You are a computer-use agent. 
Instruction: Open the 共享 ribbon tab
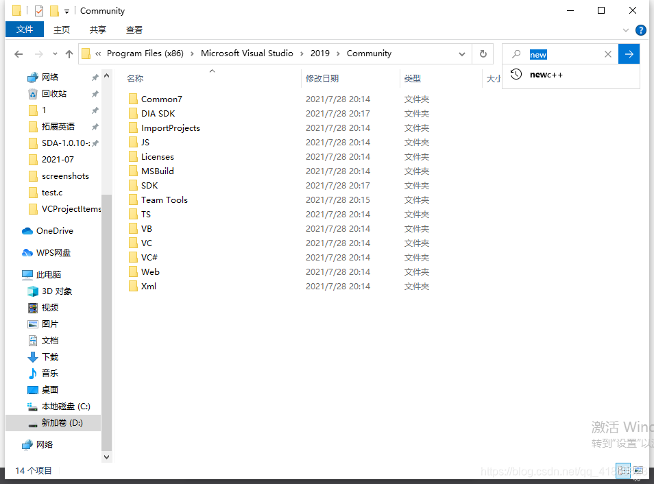pyautogui.click(x=98, y=29)
